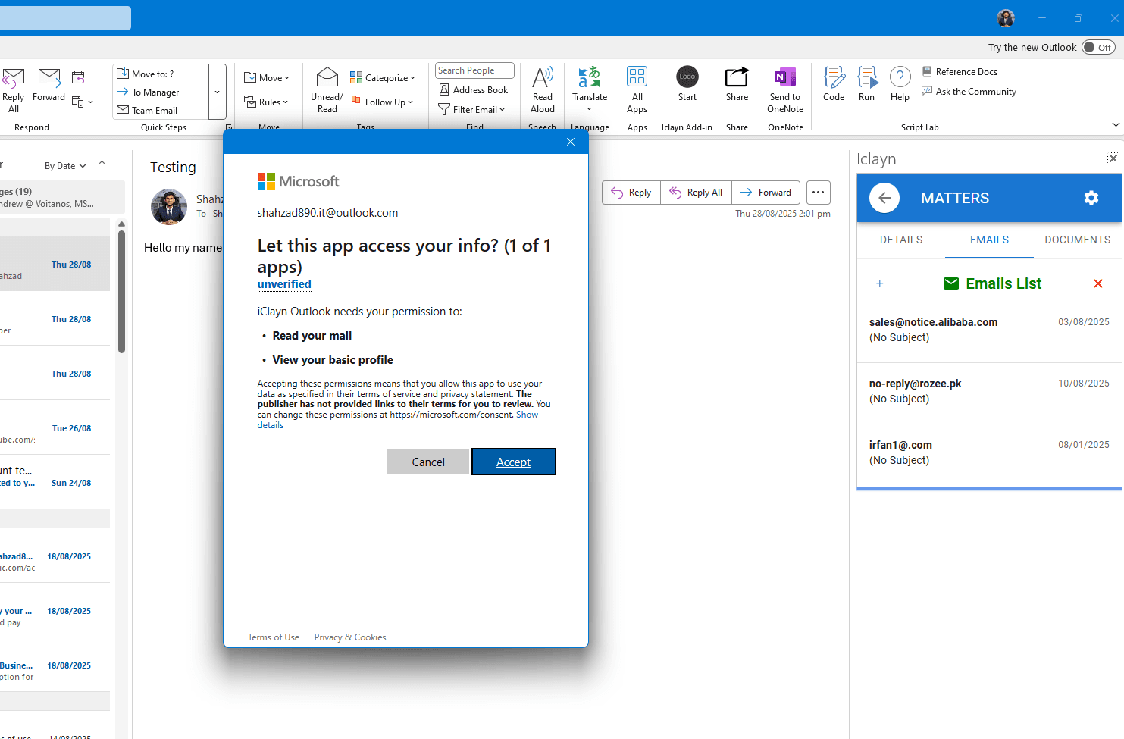The image size is (1124, 739).
Task: Open the Translate language menu
Action: (590, 89)
